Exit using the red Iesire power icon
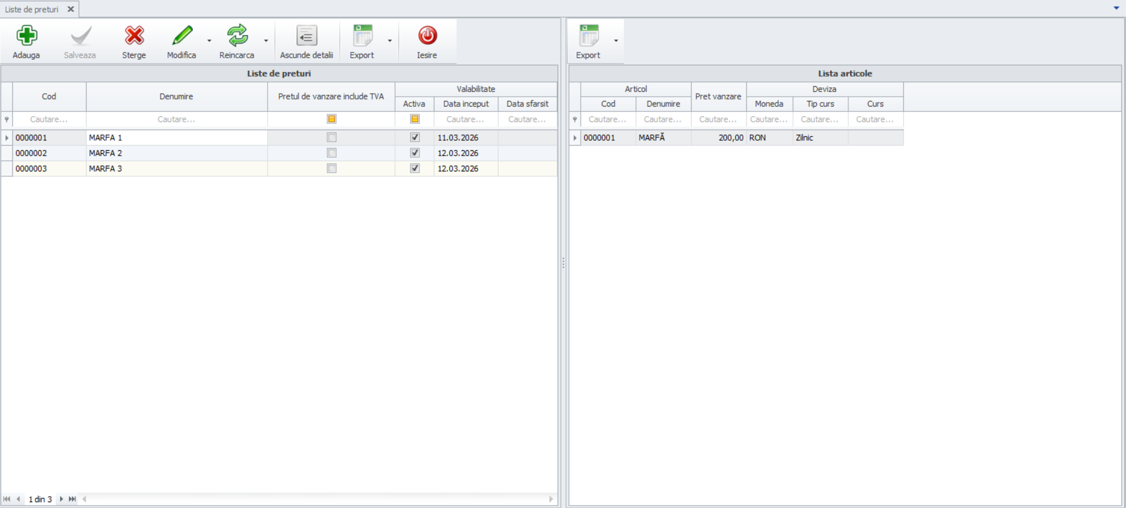This screenshot has width=1126, height=508. [x=427, y=36]
